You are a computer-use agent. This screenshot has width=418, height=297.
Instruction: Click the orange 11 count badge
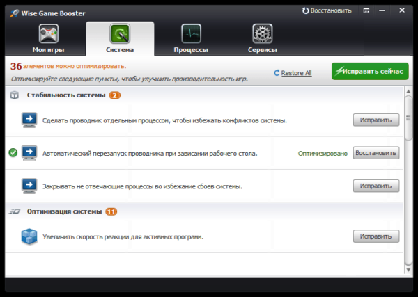111,211
